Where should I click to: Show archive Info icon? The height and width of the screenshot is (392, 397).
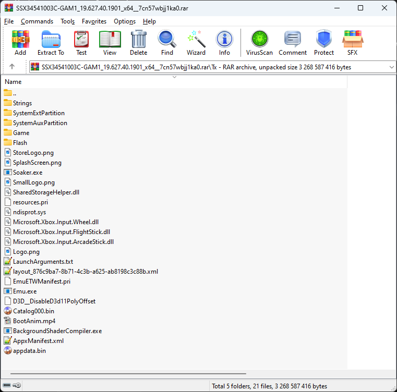click(224, 43)
